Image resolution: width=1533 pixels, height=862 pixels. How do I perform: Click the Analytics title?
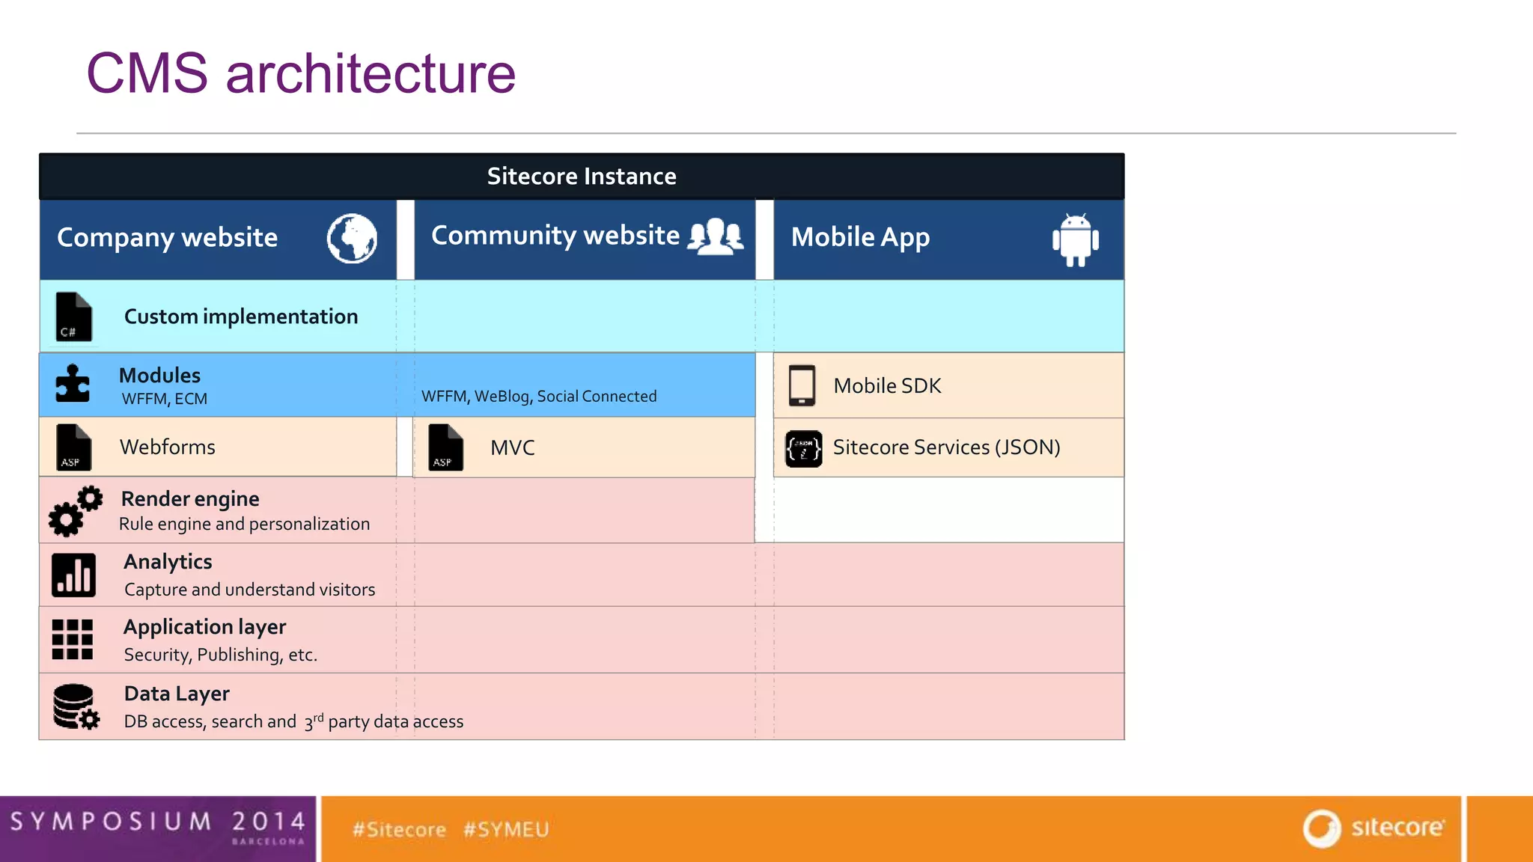pos(168,562)
